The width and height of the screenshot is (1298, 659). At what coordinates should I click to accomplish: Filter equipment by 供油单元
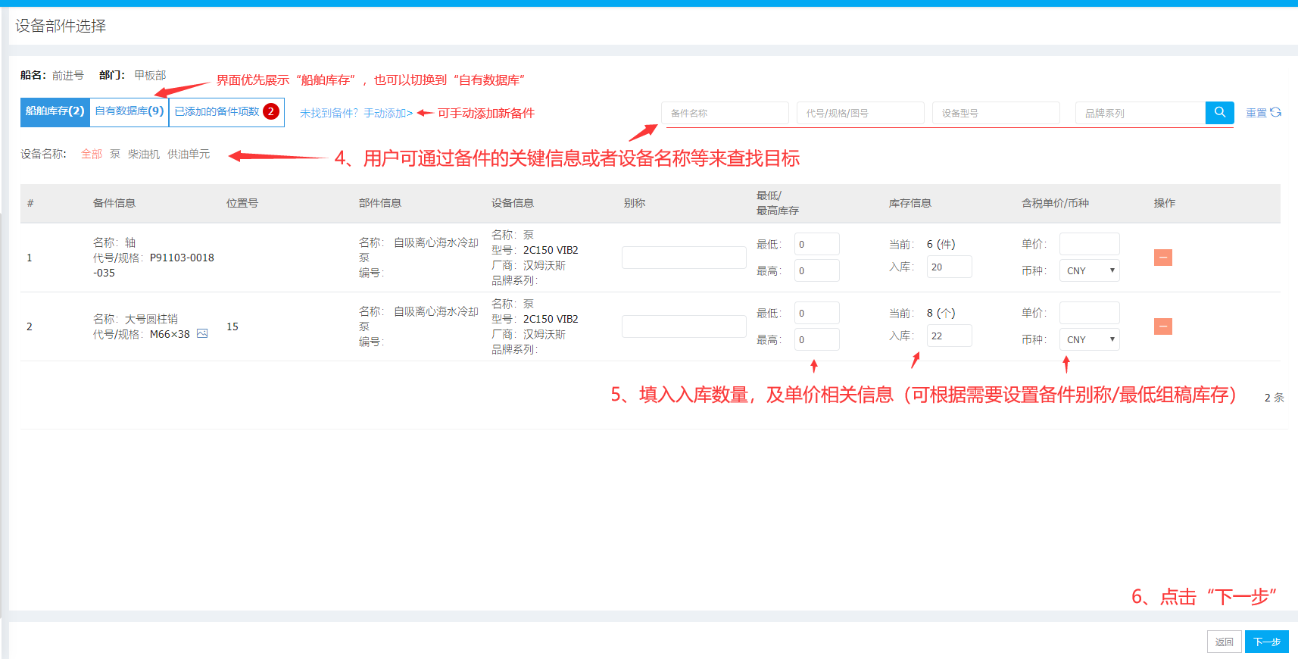(x=189, y=154)
